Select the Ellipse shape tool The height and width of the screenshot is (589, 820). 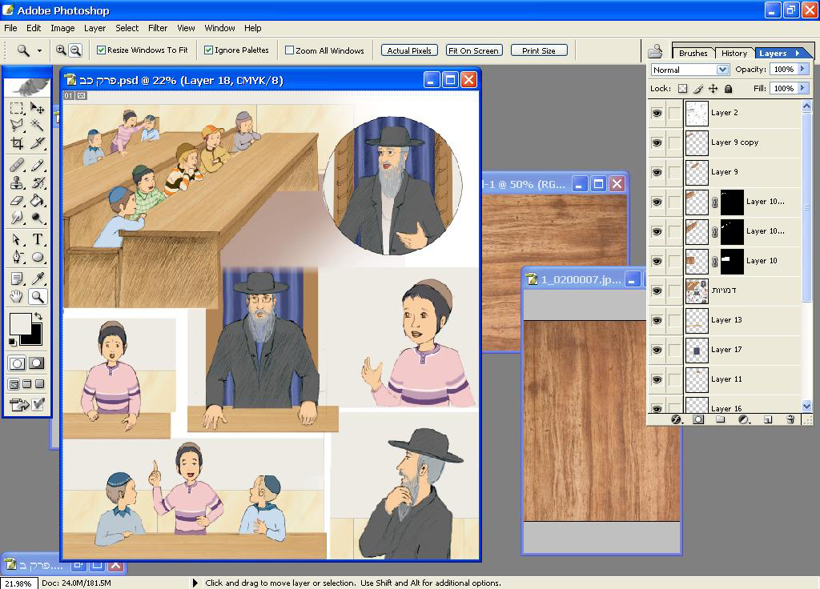click(37, 257)
